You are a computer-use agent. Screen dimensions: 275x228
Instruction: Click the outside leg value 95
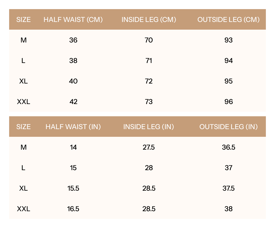pos(229,81)
